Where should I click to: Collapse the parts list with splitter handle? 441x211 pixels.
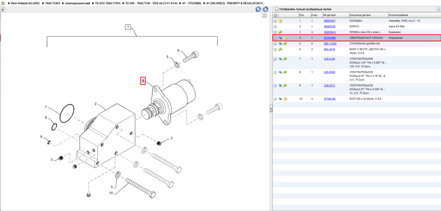pyautogui.click(x=271, y=108)
